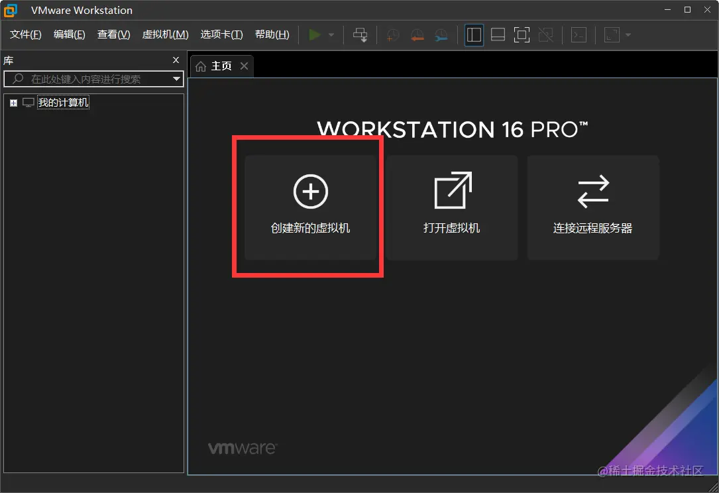Screen dimensions: 719x493
Task: Click the stretch guest display icon
Action: 612,35
